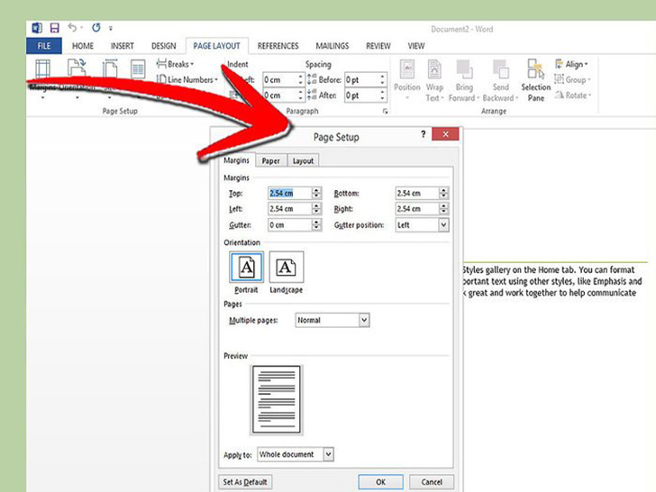
Task: Switch to the Layout tab in dialog
Action: point(303,161)
